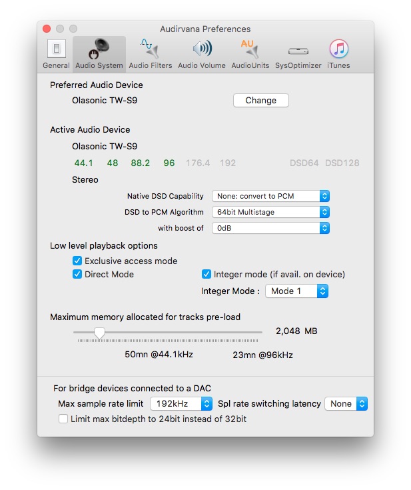Viewport: 411px width, 490px height.
Task: Click the Change button for preferred device
Action: pos(260,100)
